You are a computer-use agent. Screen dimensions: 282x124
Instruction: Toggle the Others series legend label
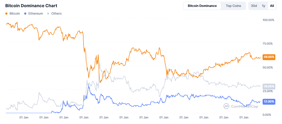pyautogui.click(x=56, y=14)
